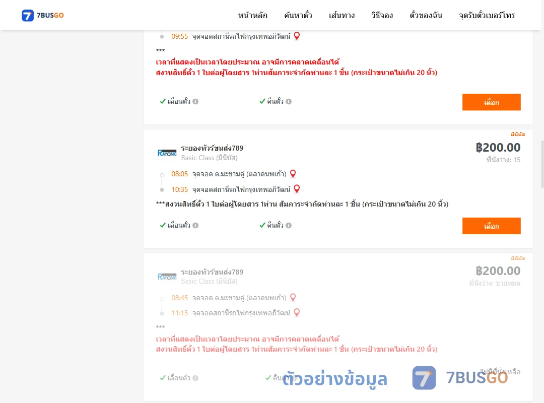Click the 7BUSGO logo in the header

click(43, 15)
